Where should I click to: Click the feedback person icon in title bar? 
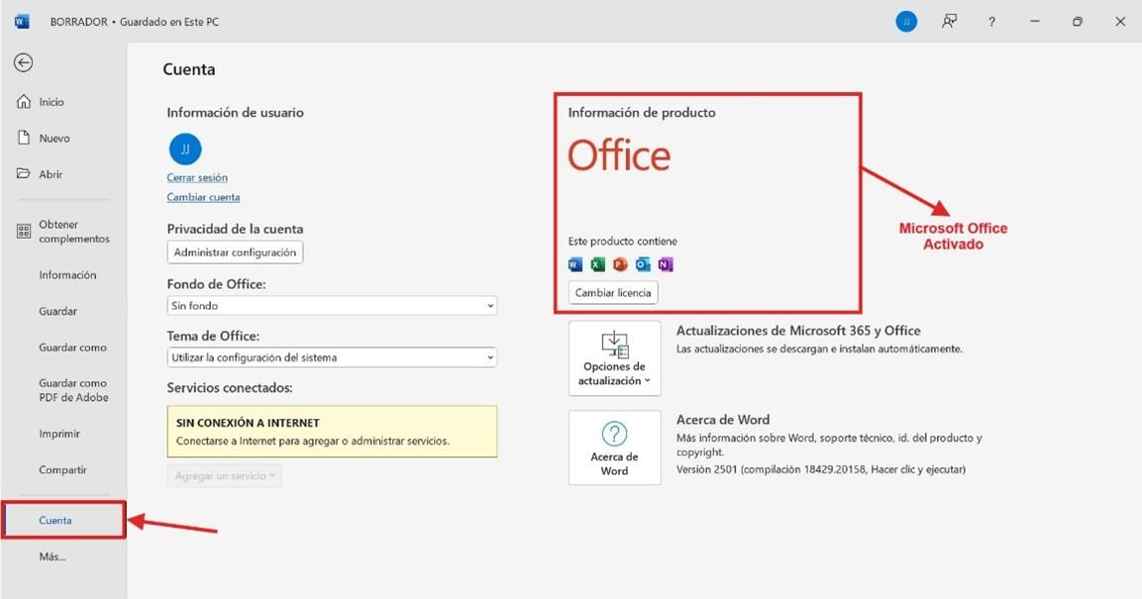(x=949, y=22)
